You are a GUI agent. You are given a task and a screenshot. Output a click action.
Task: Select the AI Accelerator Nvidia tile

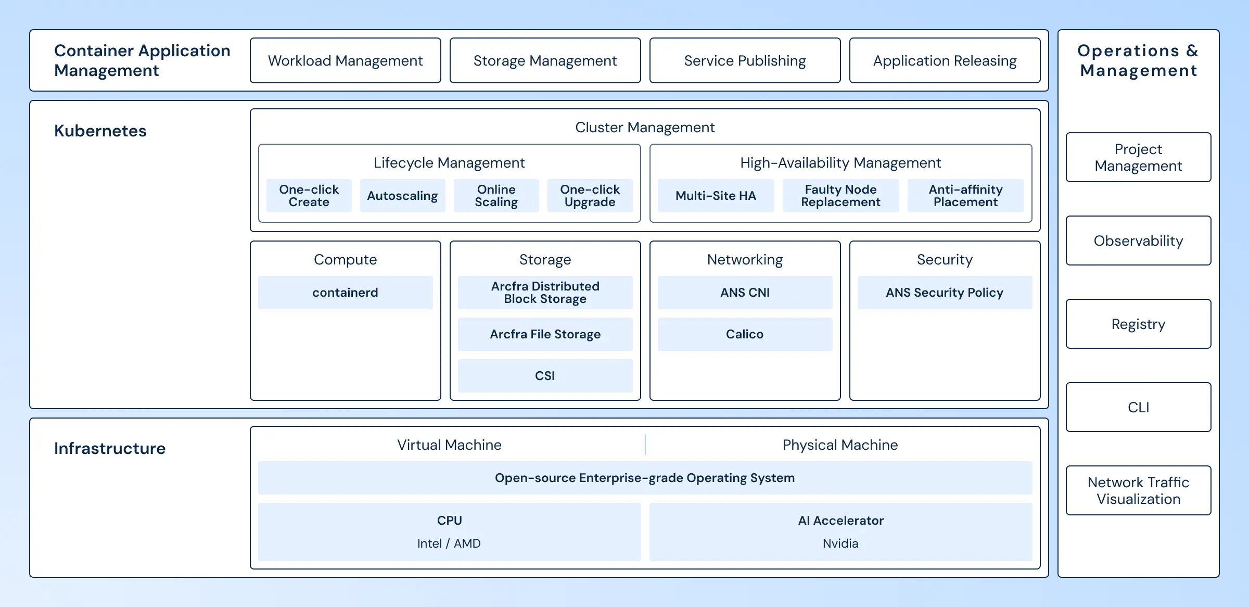[840, 532]
